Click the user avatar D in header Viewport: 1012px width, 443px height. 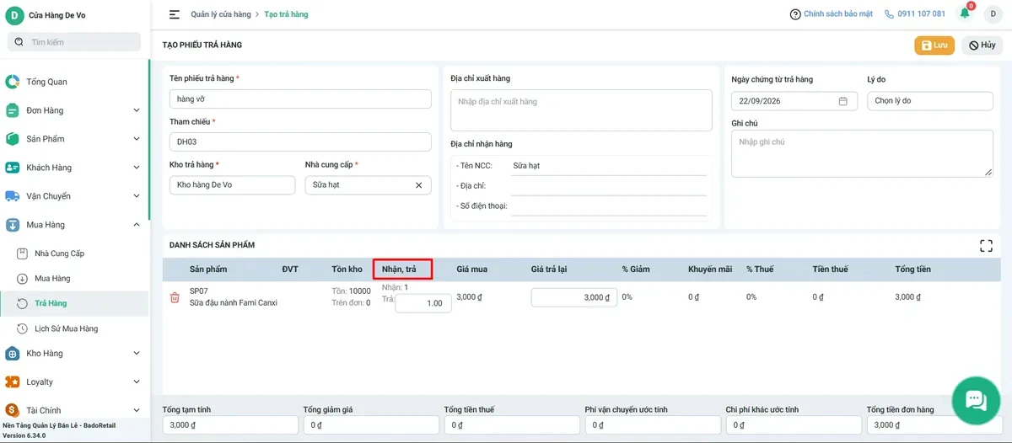pyautogui.click(x=993, y=14)
